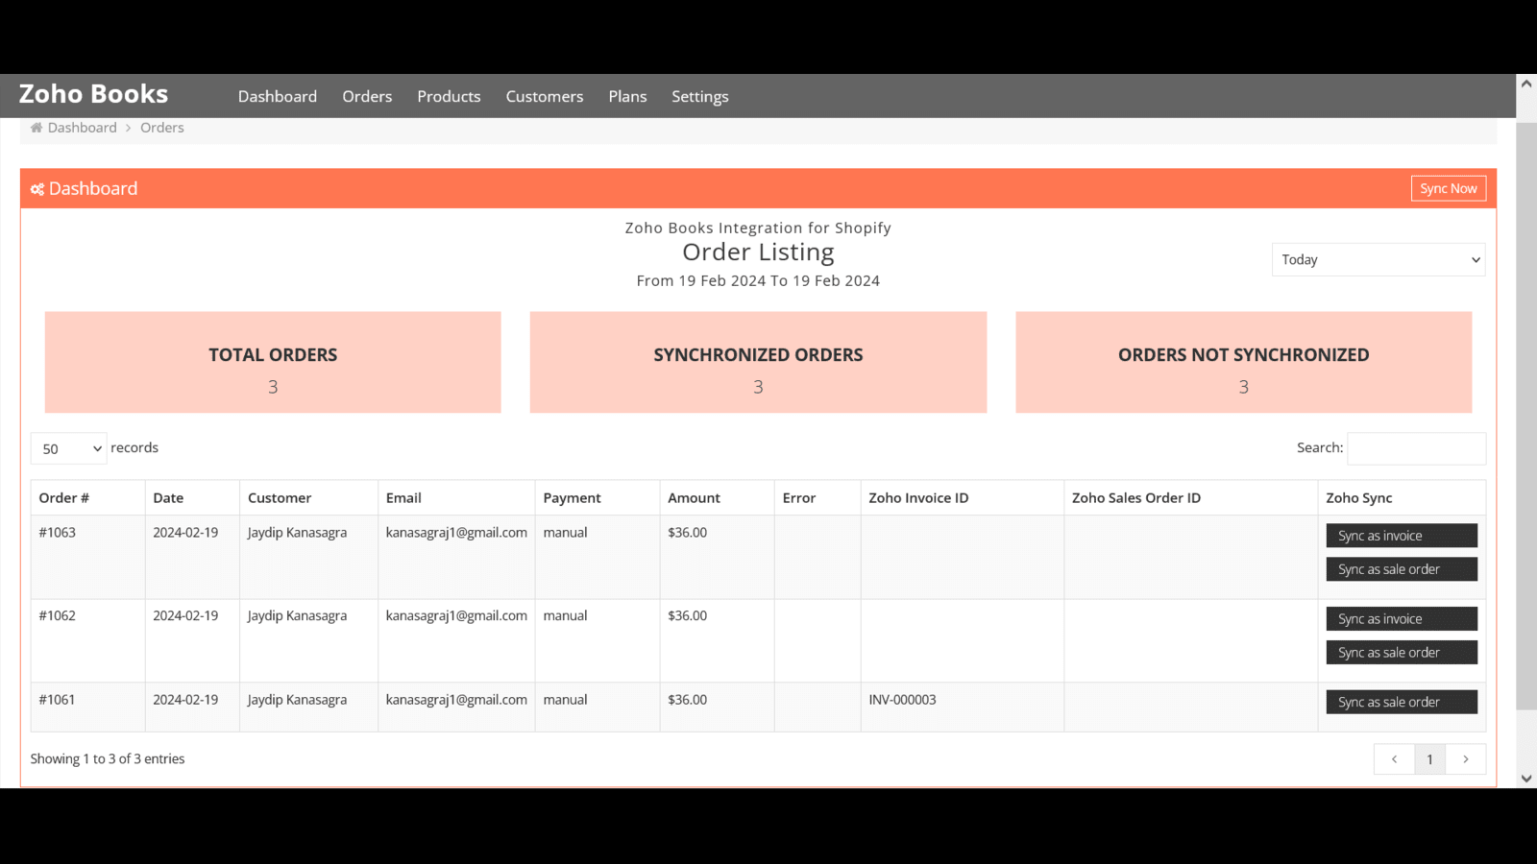Go to next page arrow in pagination
This screenshot has height=864, width=1537.
(x=1466, y=759)
